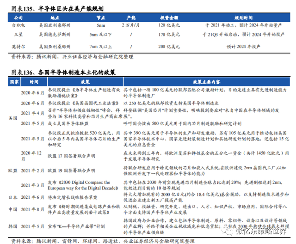
Task: Click the 国家 column header in table 136
Action: [14, 82]
